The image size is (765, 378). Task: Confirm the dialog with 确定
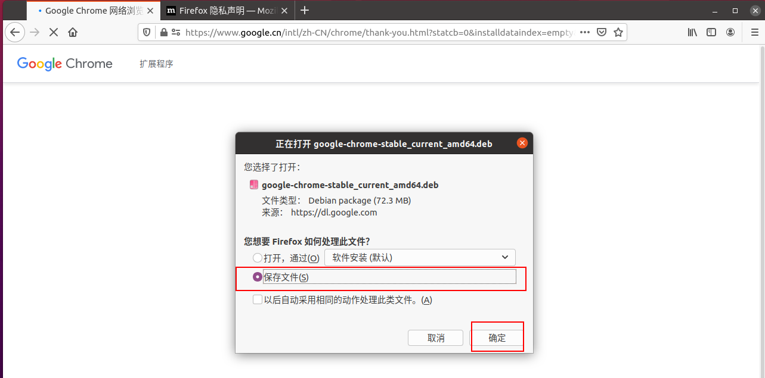pos(497,338)
